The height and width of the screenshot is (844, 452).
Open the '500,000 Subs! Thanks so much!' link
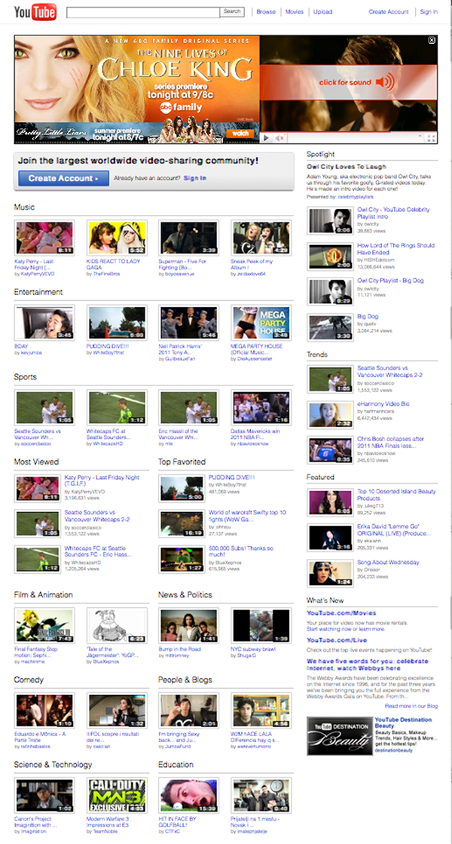point(241,551)
